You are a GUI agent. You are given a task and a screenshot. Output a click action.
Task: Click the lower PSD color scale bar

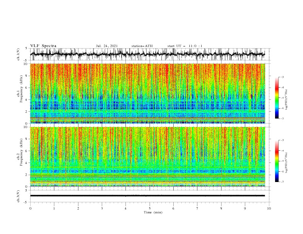pyautogui.click(x=277, y=161)
